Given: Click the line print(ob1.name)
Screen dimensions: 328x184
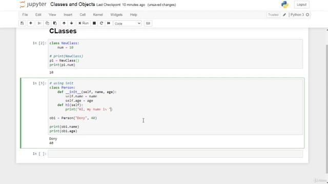Looking at the screenshot, I should tap(64, 127).
